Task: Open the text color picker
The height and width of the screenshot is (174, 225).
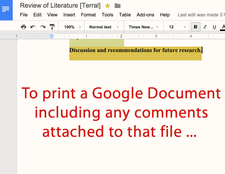Action: point(223,27)
